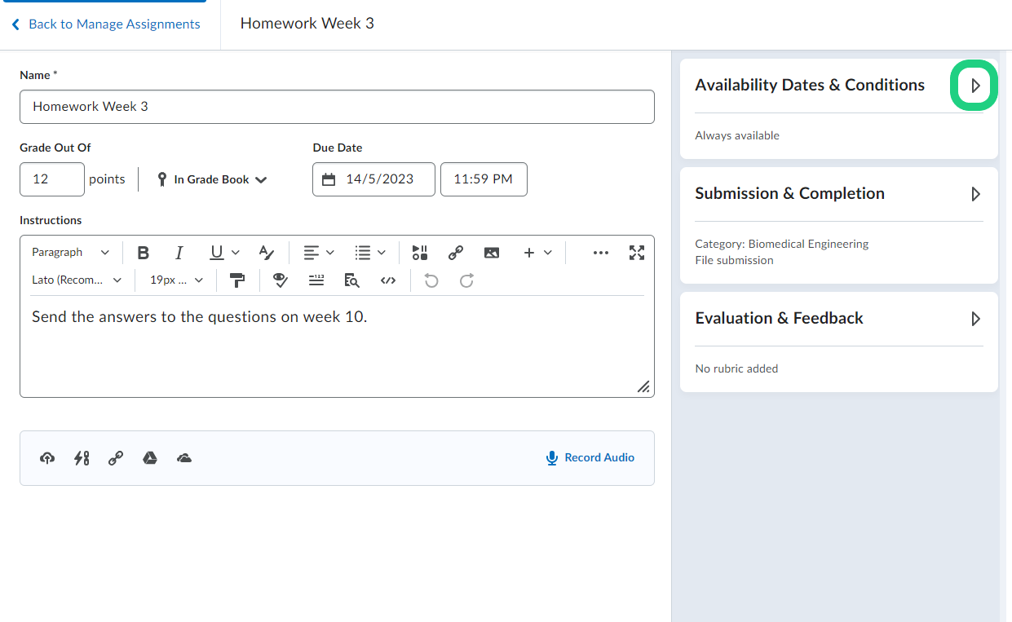Apply italic formatting in the editor
The image size is (1012, 622).
click(x=179, y=253)
